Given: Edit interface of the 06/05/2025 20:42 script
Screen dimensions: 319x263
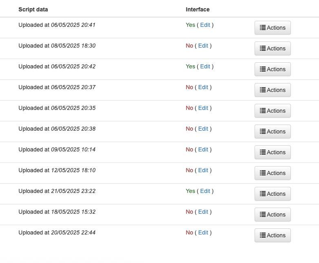Looking at the screenshot, I should pos(205,66).
